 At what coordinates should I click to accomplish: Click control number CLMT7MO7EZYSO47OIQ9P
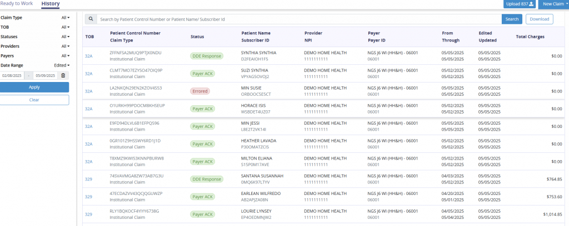pyautogui.click(x=136, y=70)
